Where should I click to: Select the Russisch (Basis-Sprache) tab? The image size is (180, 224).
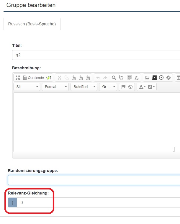click(x=32, y=24)
